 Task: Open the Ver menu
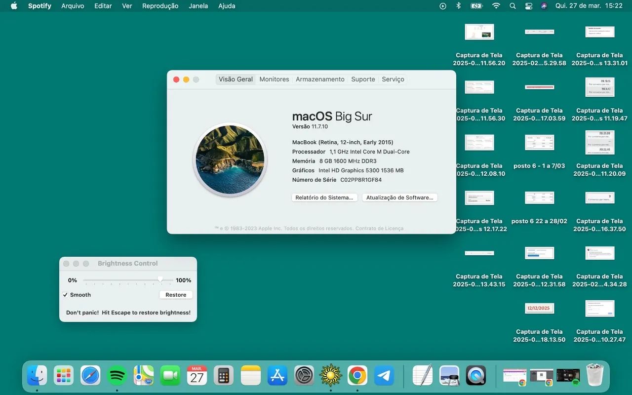click(127, 6)
